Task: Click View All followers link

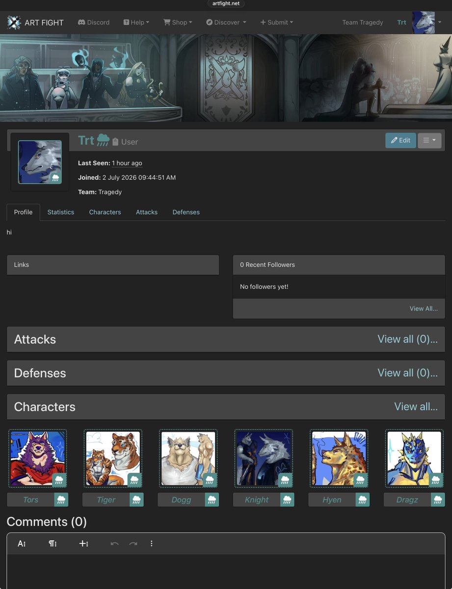Action: click(424, 309)
